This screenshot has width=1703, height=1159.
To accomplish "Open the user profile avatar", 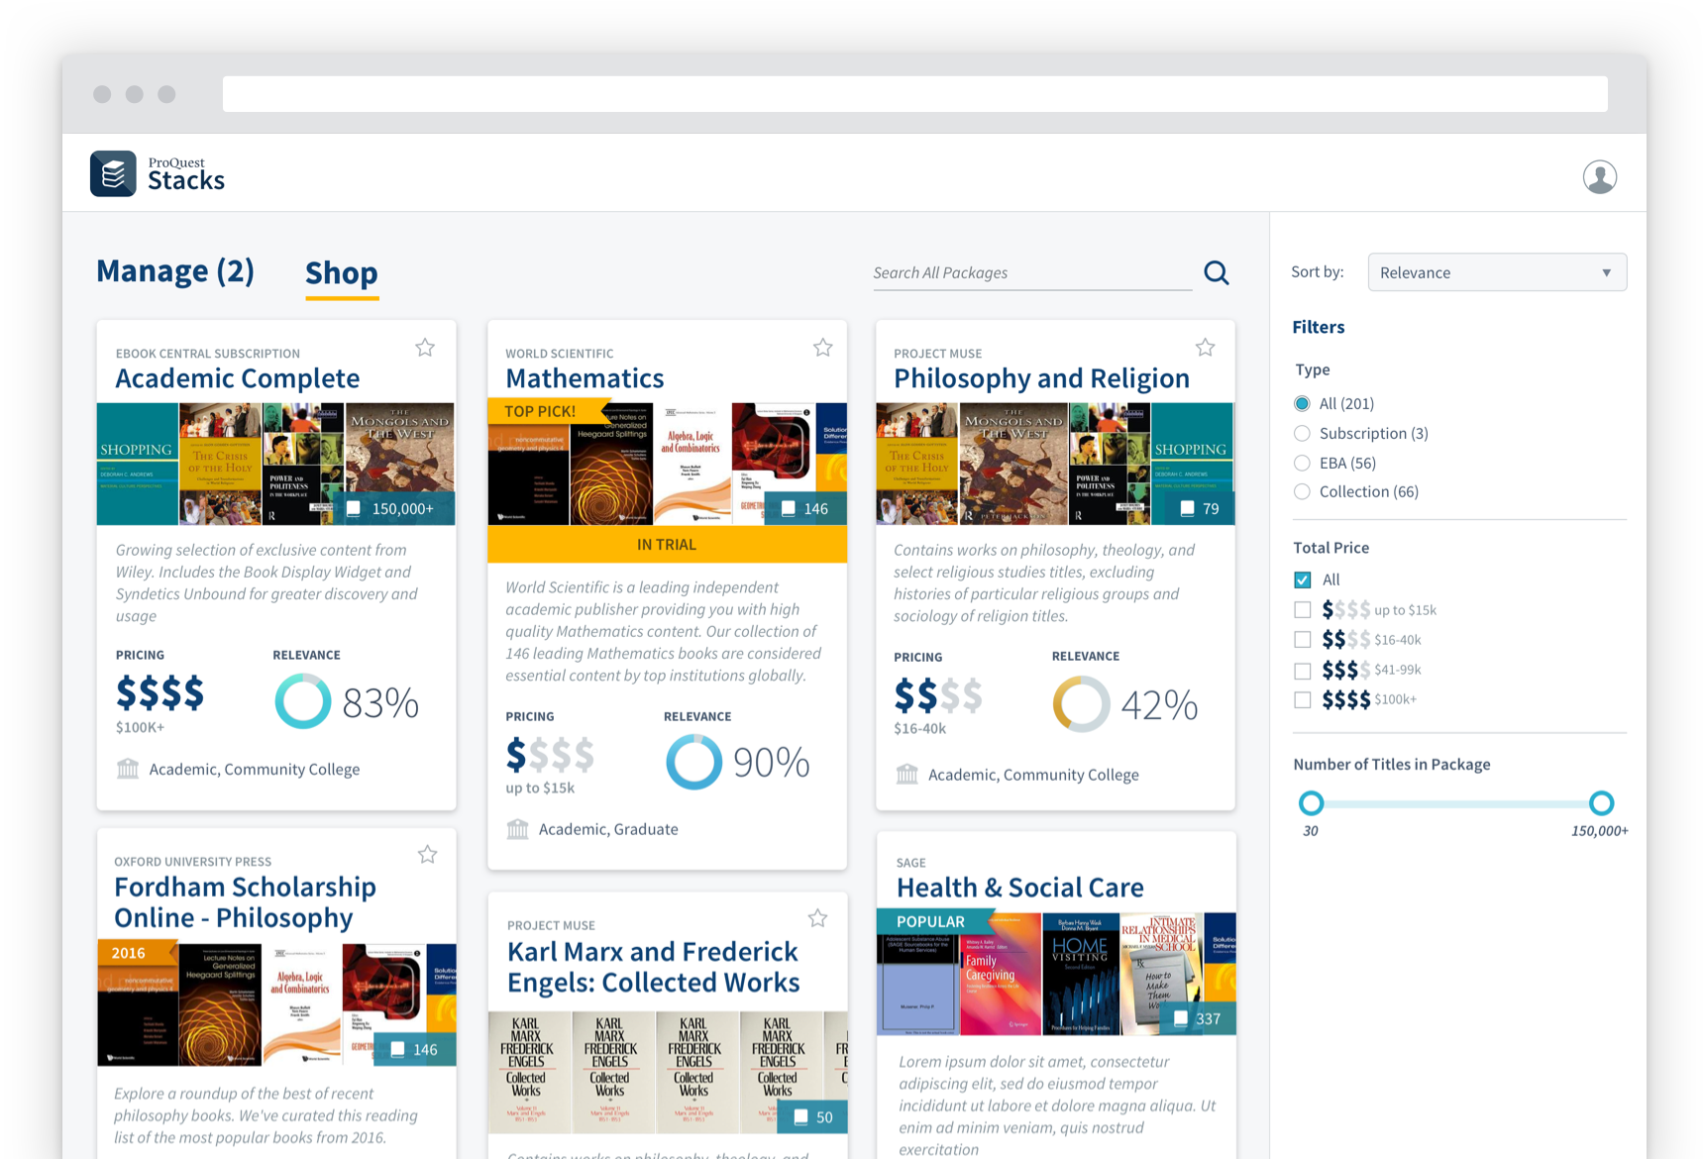I will [1599, 176].
